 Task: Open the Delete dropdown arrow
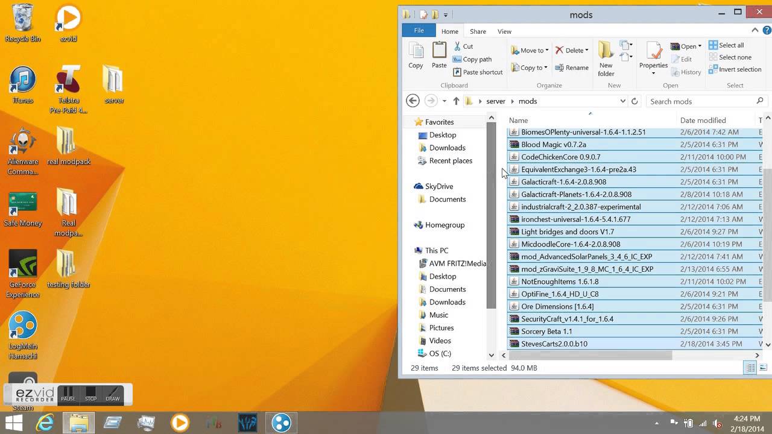click(x=586, y=51)
